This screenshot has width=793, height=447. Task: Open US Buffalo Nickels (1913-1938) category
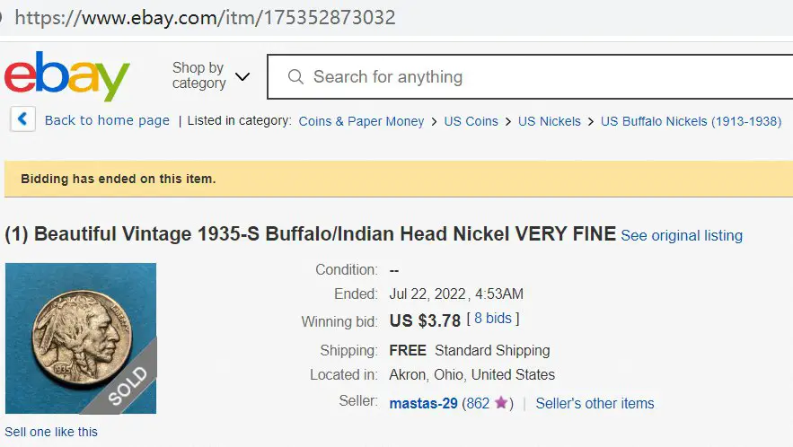pos(691,121)
